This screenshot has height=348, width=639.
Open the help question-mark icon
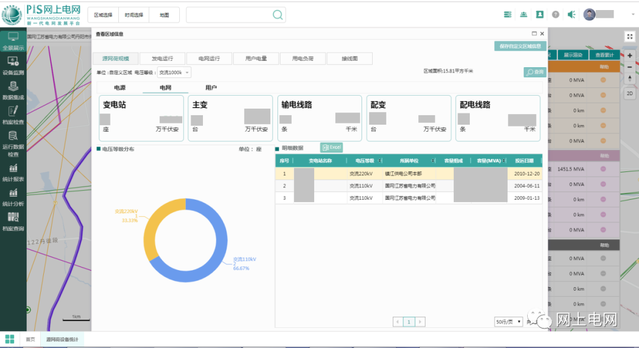pos(555,14)
